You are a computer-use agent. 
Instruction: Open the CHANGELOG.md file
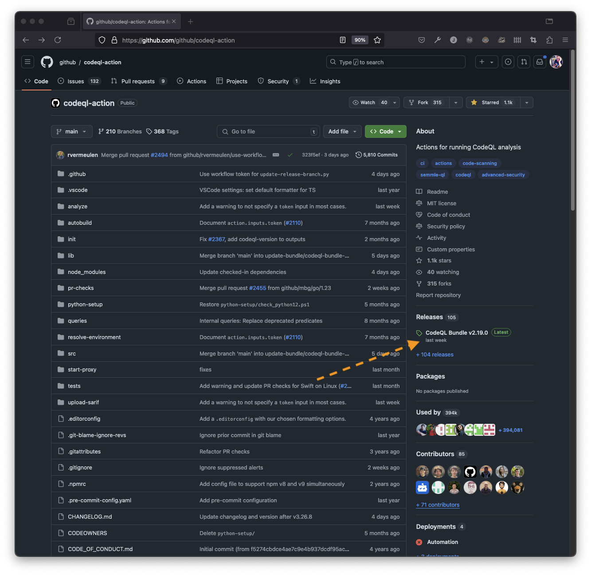pos(90,516)
